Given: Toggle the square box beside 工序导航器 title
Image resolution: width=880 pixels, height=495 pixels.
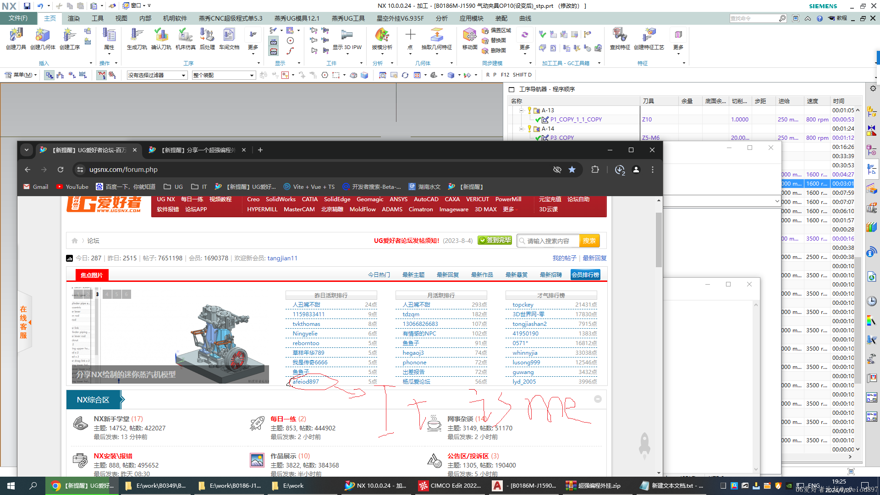Looking at the screenshot, I should [x=511, y=89].
